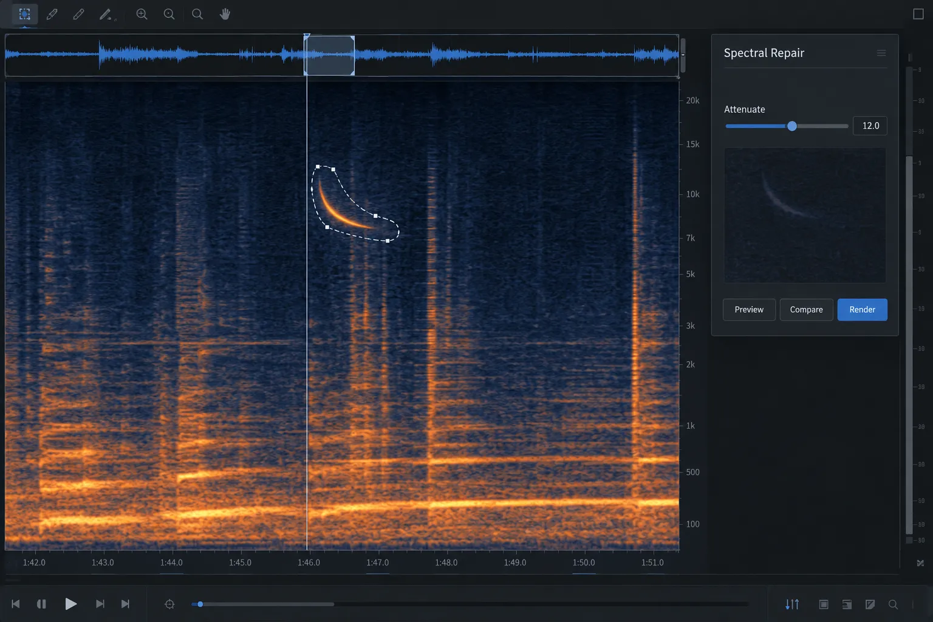933x622 pixels.
Task: Click the Spectral Repair panel title
Action: pos(764,53)
